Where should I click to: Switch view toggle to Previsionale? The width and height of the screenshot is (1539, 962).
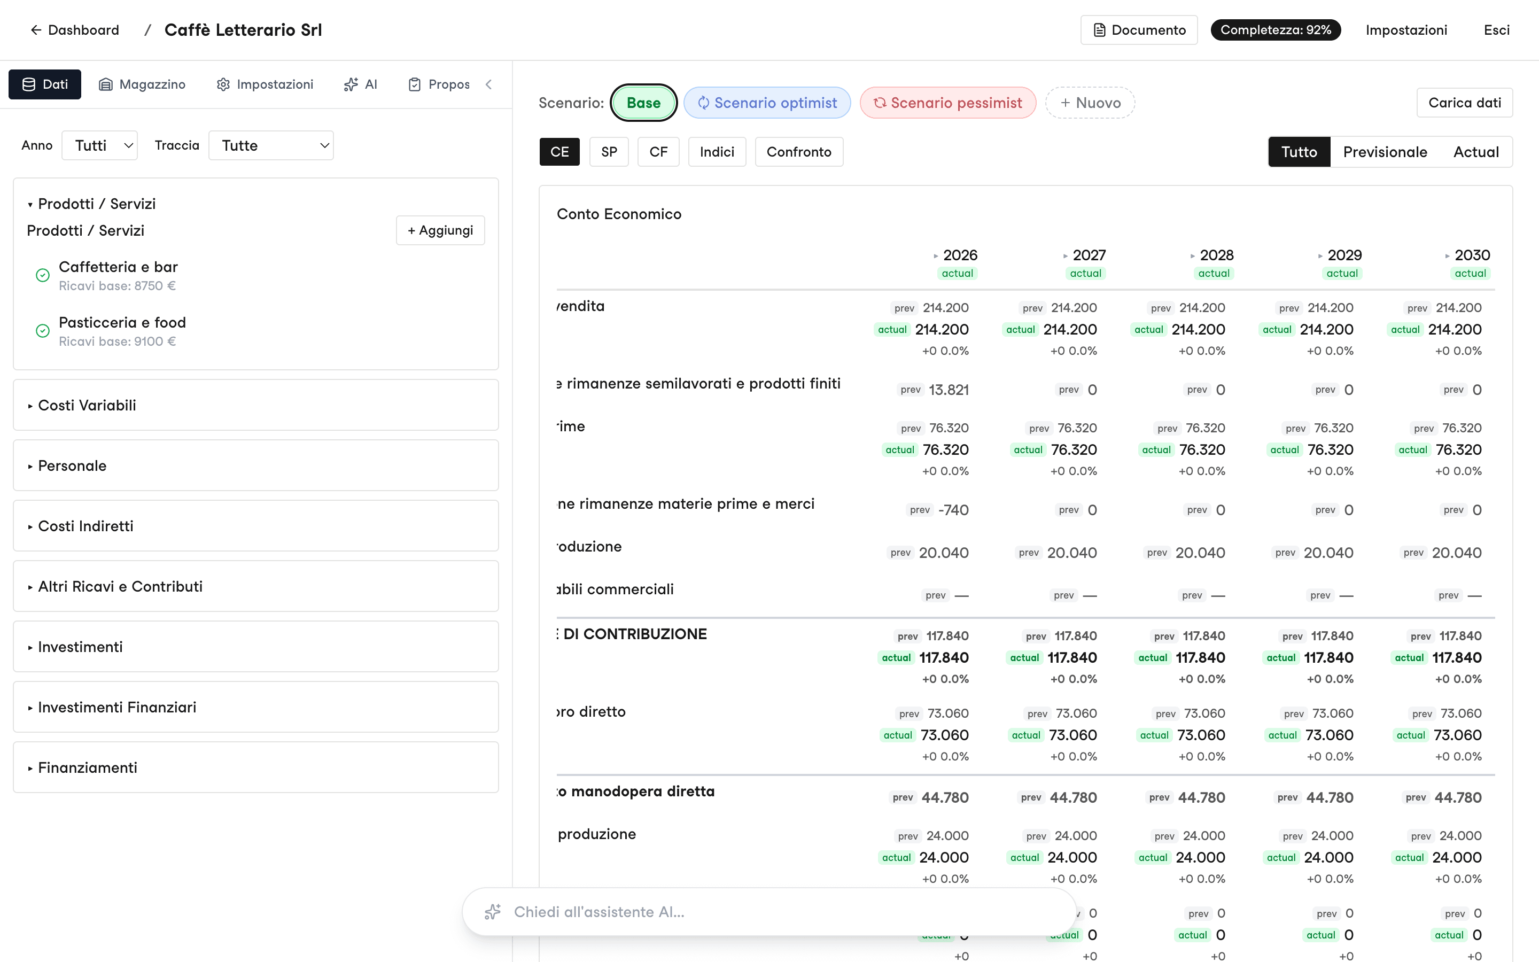pyautogui.click(x=1385, y=152)
